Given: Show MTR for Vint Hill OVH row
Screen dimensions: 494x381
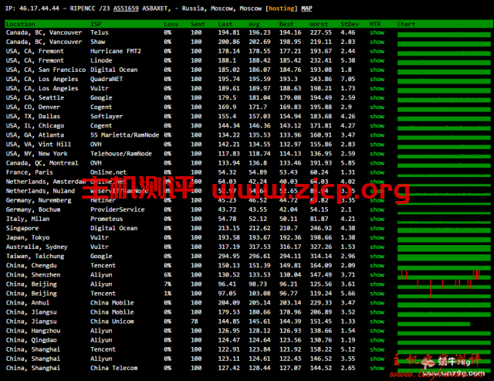Looking at the screenshot, I should tap(377, 145).
